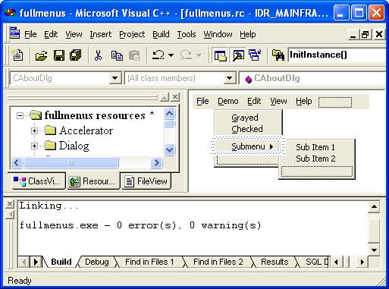The height and width of the screenshot is (289, 389).
Task: Undo using the curved arrow icon
Action: pos(158,55)
